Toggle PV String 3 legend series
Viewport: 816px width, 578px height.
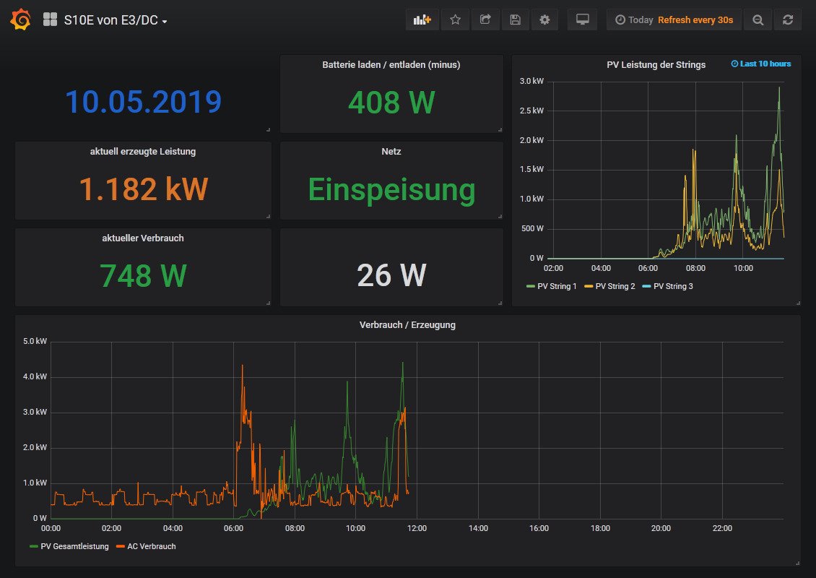pos(672,287)
